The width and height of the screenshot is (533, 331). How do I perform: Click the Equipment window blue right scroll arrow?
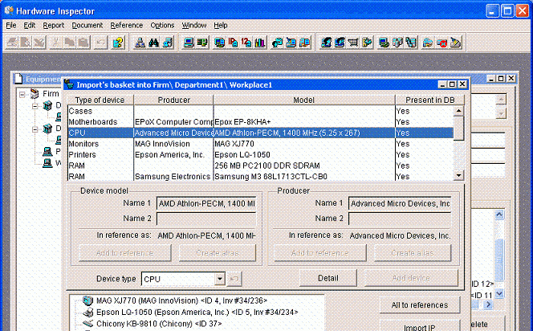point(488,304)
